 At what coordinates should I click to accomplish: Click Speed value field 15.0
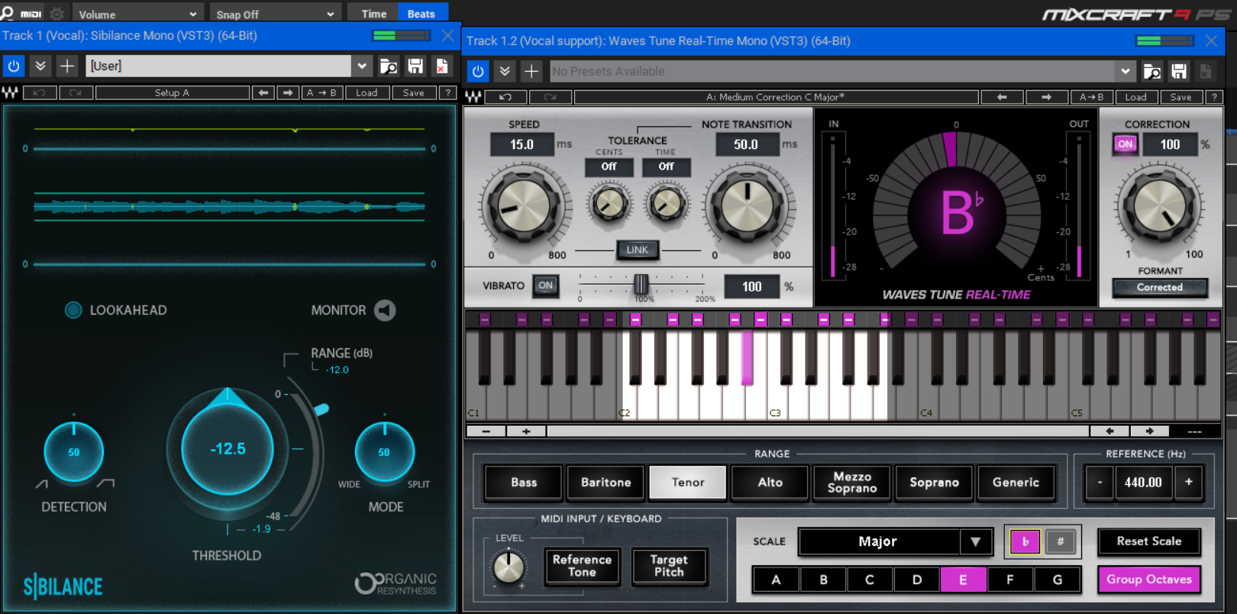[522, 144]
